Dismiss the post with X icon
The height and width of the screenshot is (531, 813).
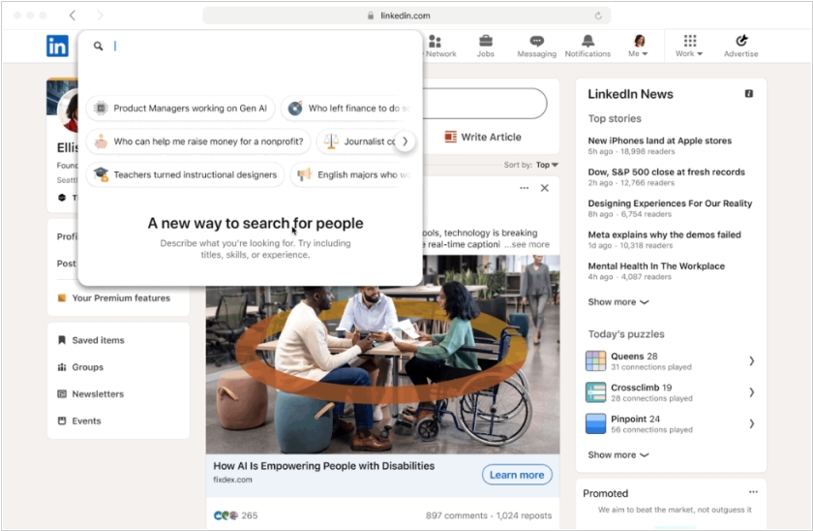pyautogui.click(x=544, y=188)
